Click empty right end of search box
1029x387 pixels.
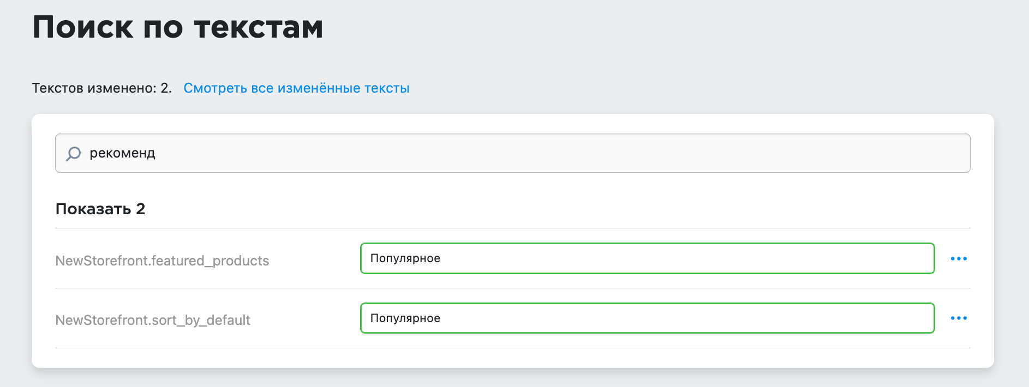click(x=873, y=153)
